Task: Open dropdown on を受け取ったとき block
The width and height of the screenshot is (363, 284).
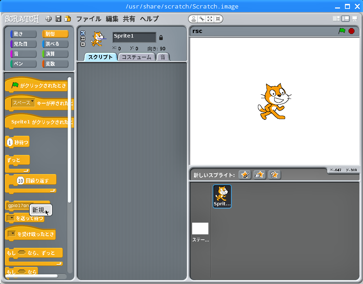Action: tap(12, 234)
